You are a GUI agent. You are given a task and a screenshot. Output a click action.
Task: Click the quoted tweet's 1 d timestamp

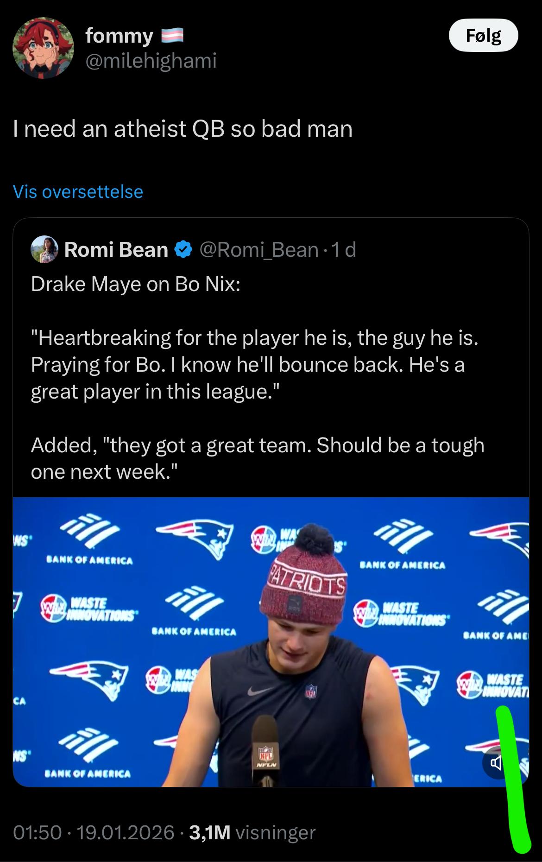click(x=344, y=250)
